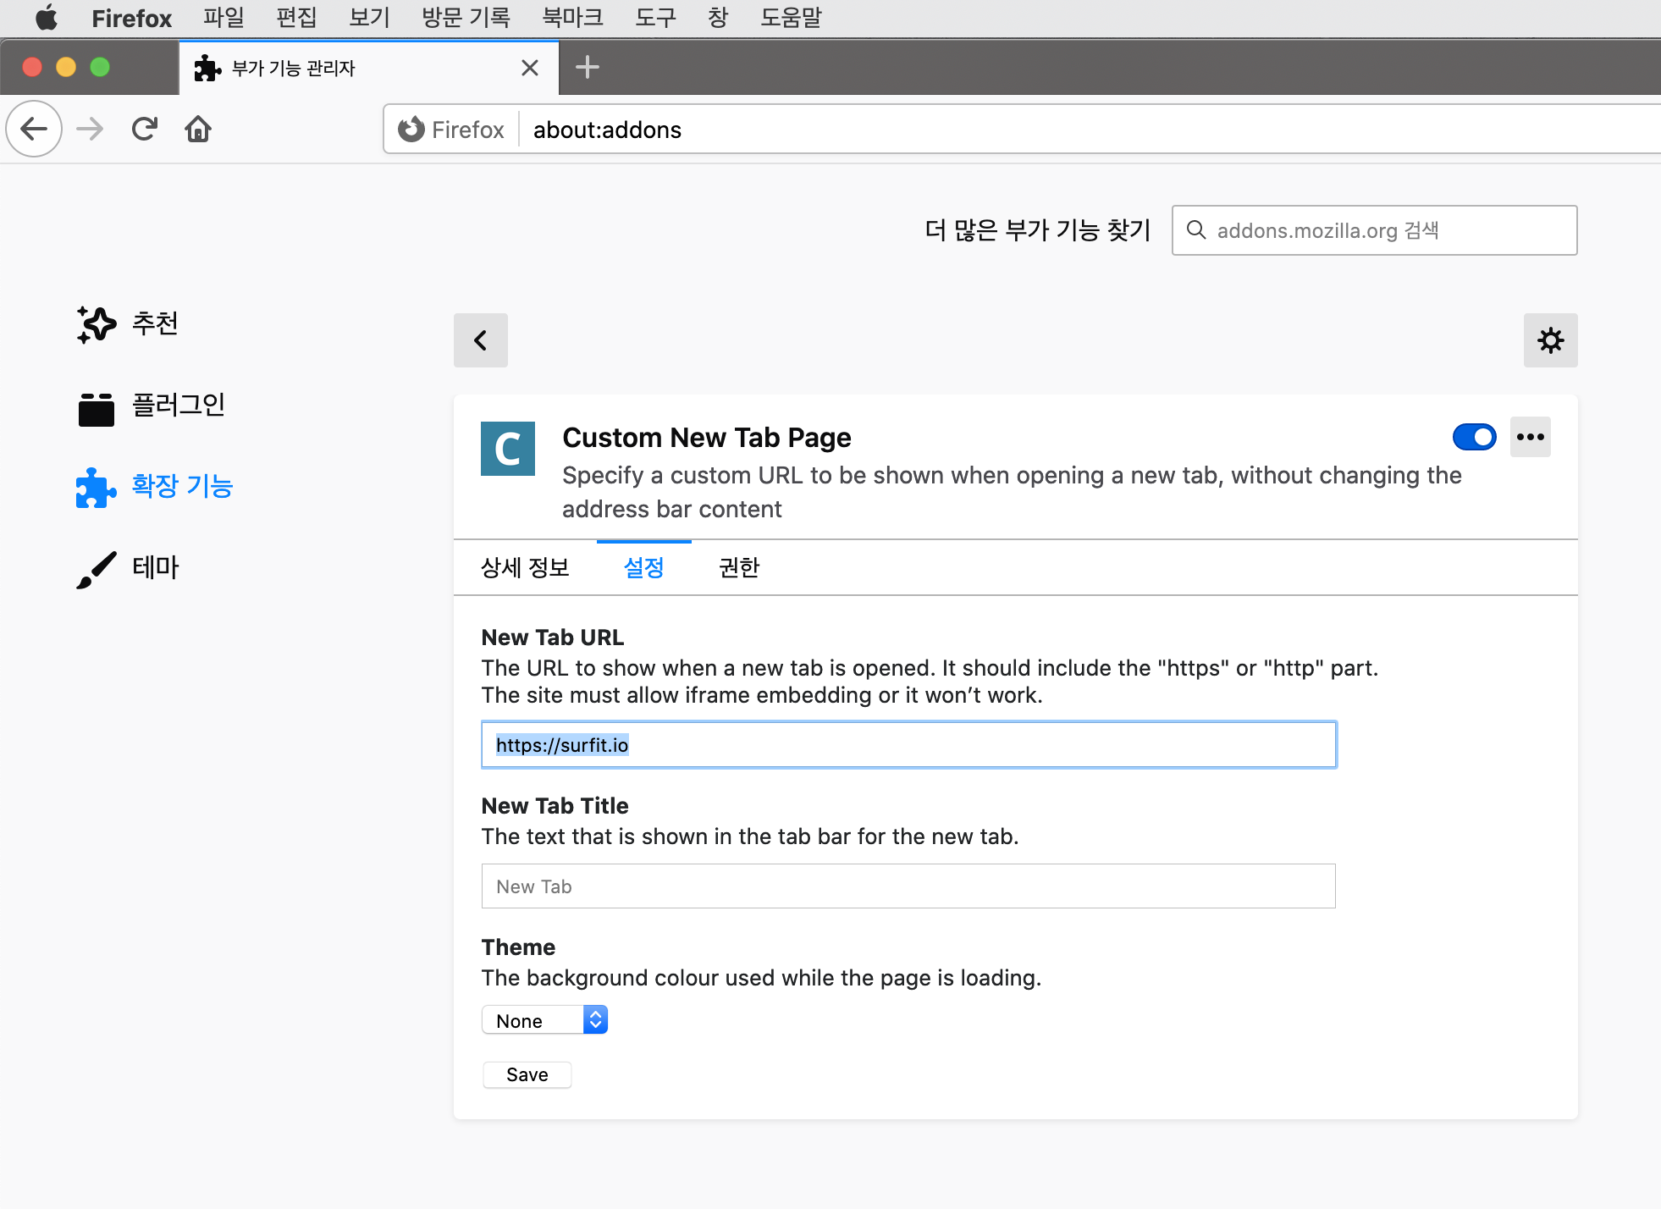Open the 도구 menu
1661x1209 pixels.
point(655,18)
